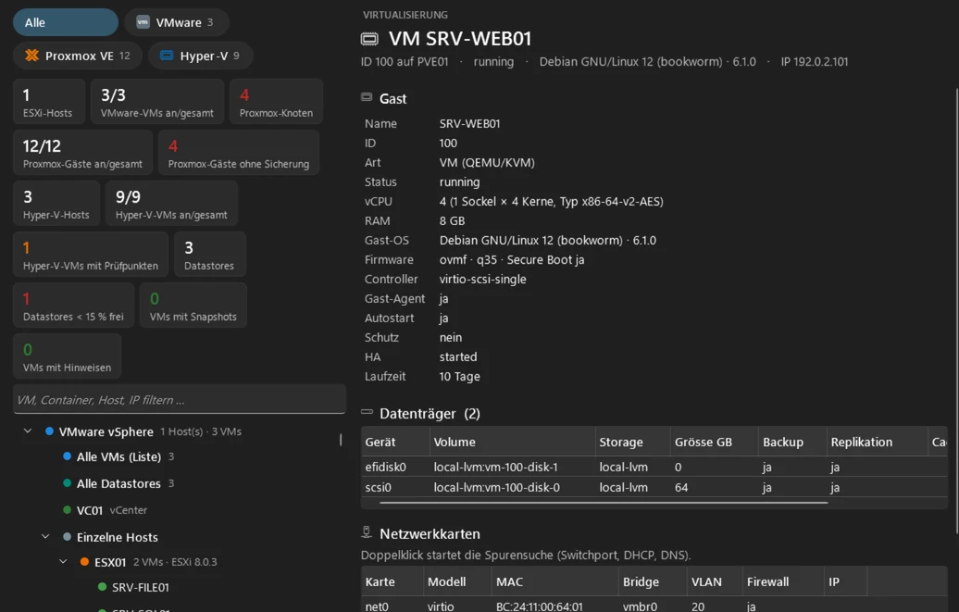The image size is (959, 612).
Task: Click the Datenträger table horizontal scrollbar
Action: pos(604,503)
